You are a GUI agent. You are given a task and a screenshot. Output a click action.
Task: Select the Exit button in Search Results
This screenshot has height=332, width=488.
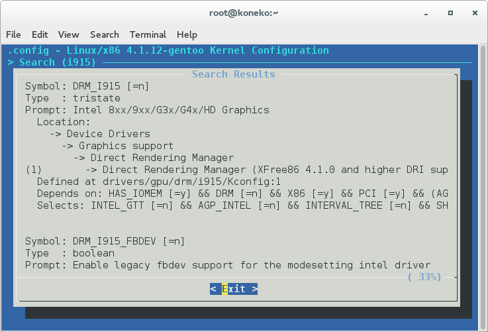(x=234, y=289)
